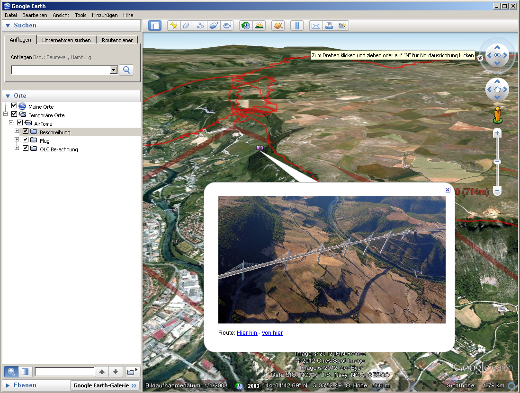The image size is (520, 393).
Task: Add a polygon from the toolbar
Action: tap(187, 26)
